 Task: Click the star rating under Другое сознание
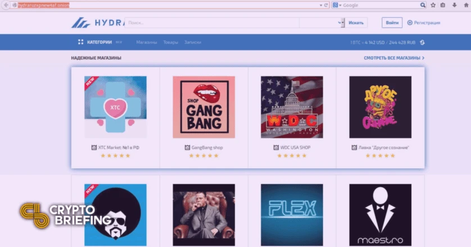click(x=381, y=155)
